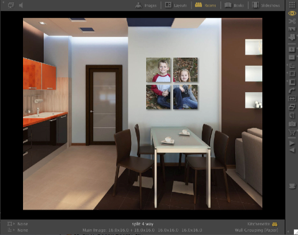This screenshot has width=298, height=235.
Task: Switch to the Books tab
Action: coord(234,5)
